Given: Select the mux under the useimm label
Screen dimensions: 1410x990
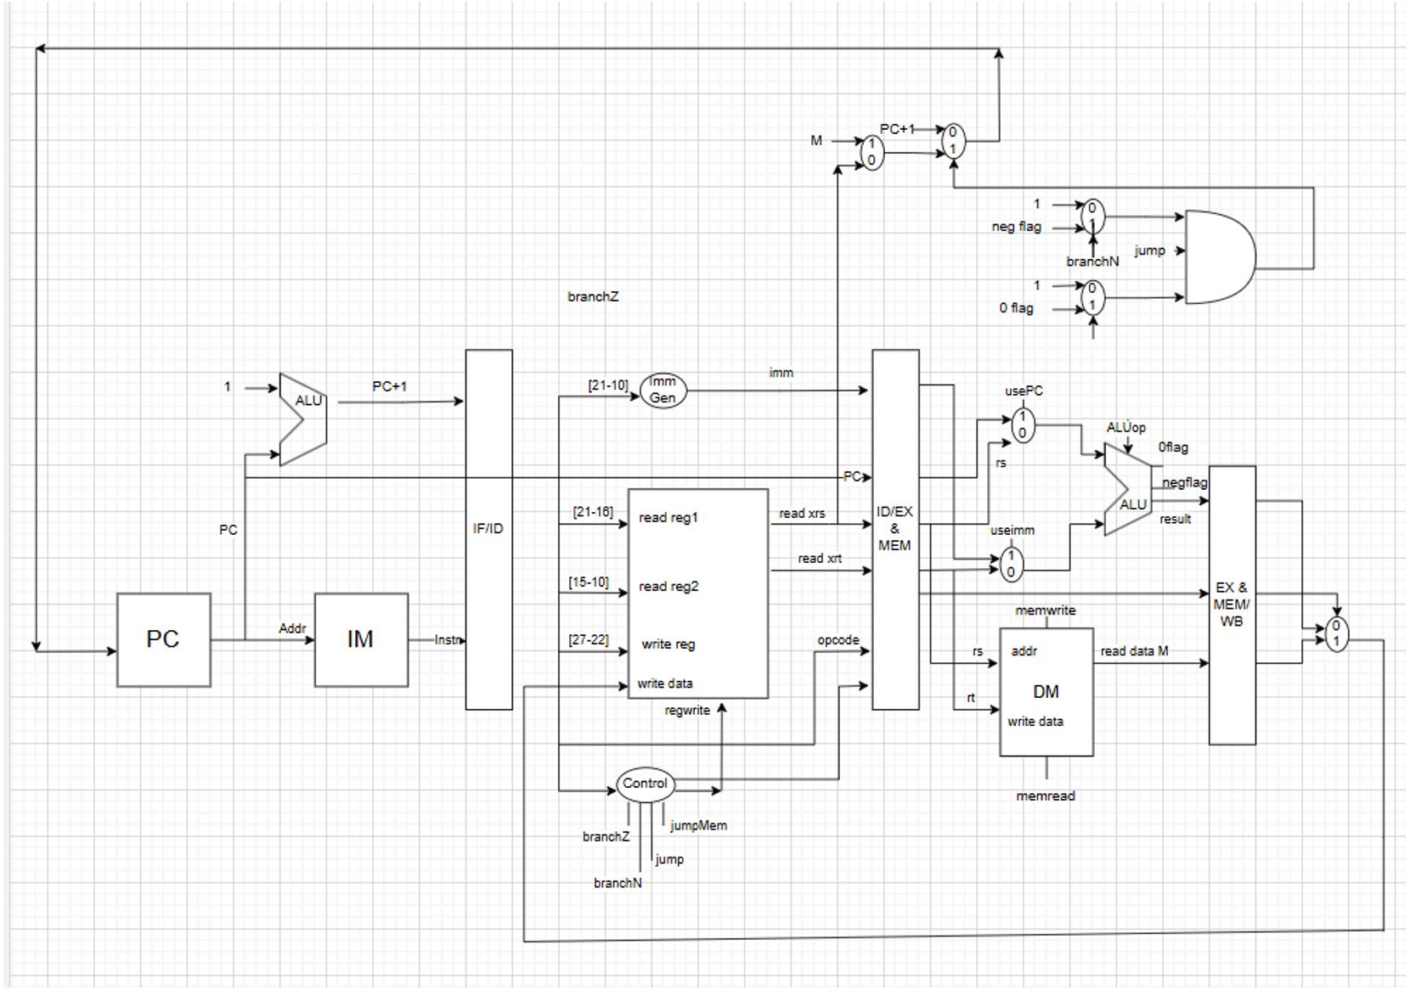Looking at the screenshot, I should (x=1011, y=564).
